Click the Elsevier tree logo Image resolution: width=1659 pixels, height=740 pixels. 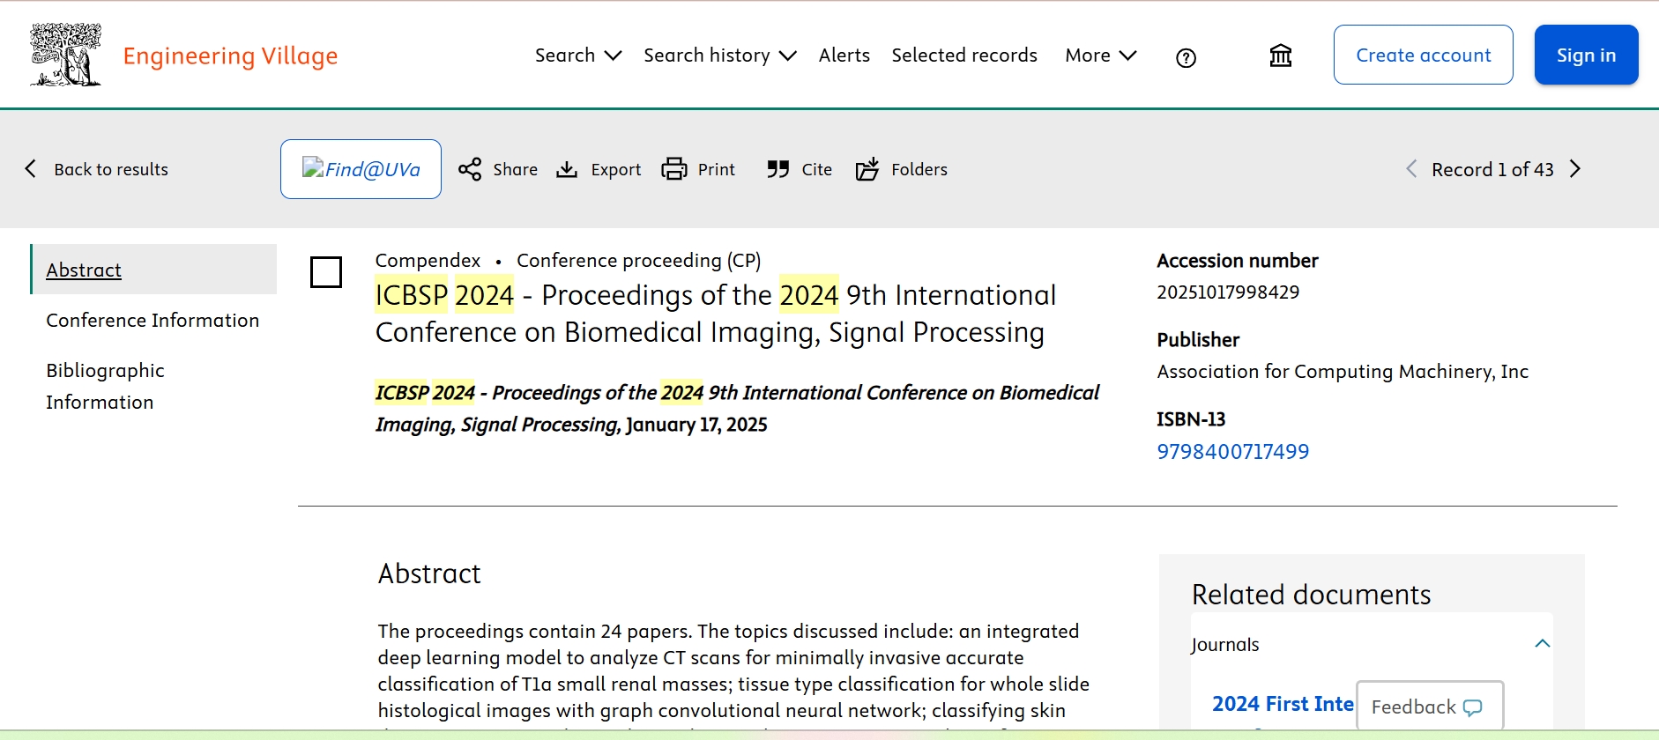tap(65, 55)
